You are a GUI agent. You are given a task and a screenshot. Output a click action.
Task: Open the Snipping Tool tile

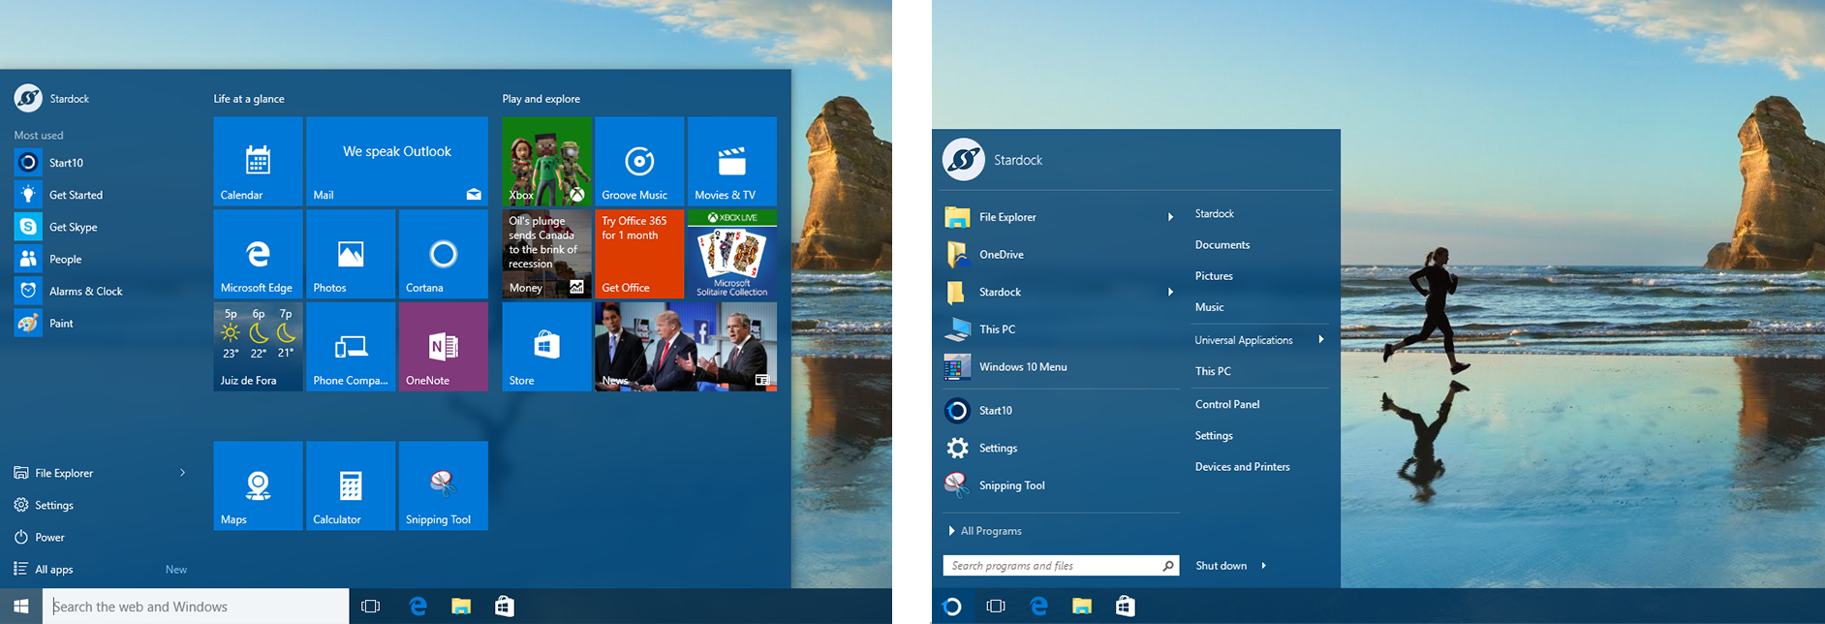coord(444,485)
